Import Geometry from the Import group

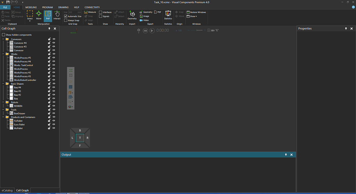[132, 15]
